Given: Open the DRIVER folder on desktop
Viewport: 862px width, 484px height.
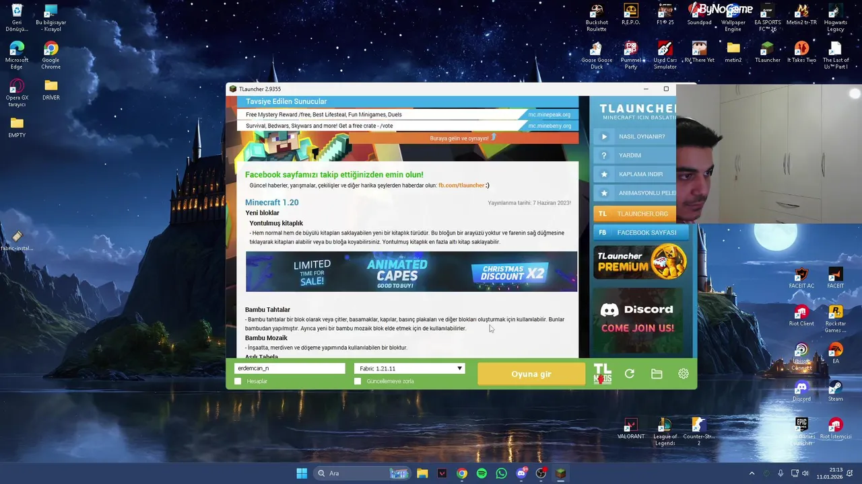Looking at the screenshot, I should [51, 90].
